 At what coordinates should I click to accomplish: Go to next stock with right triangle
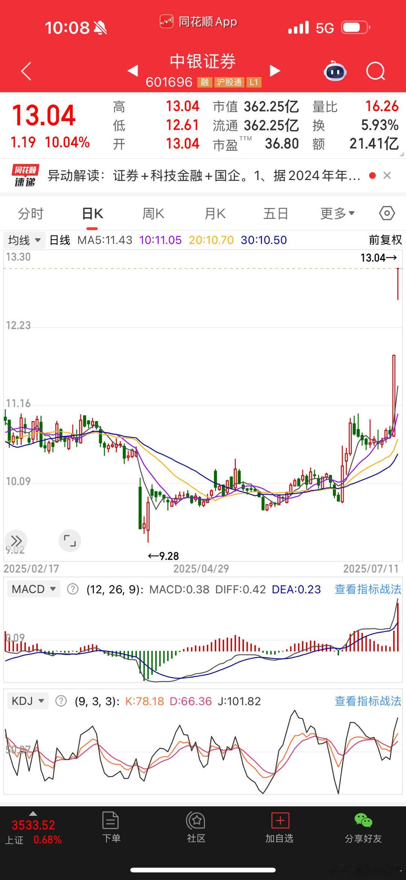coord(275,70)
